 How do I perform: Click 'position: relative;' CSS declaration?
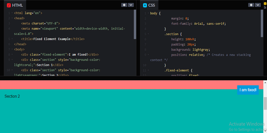tap(188, 55)
